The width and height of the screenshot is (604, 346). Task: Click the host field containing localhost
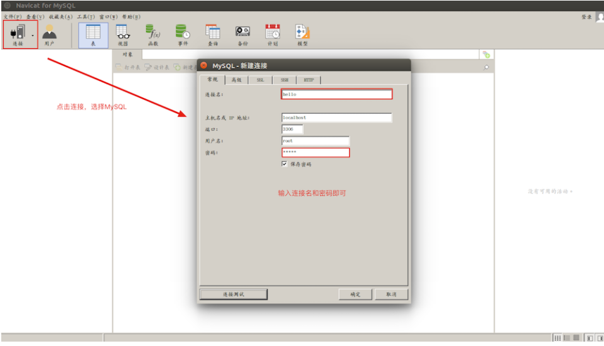click(x=337, y=117)
